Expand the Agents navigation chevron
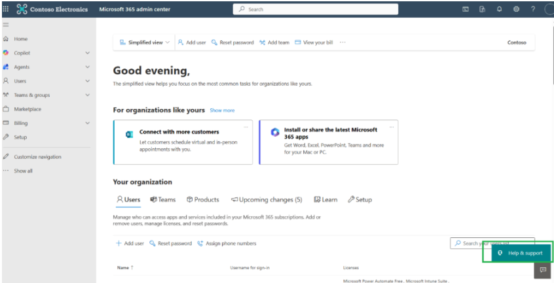 [x=88, y=67]
